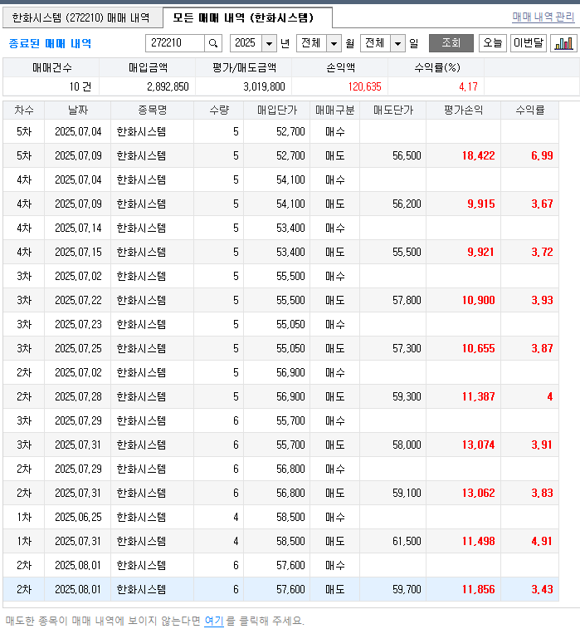Select the 모든 매매 내역 (한화시스템) tab

(x=247, y=17)
